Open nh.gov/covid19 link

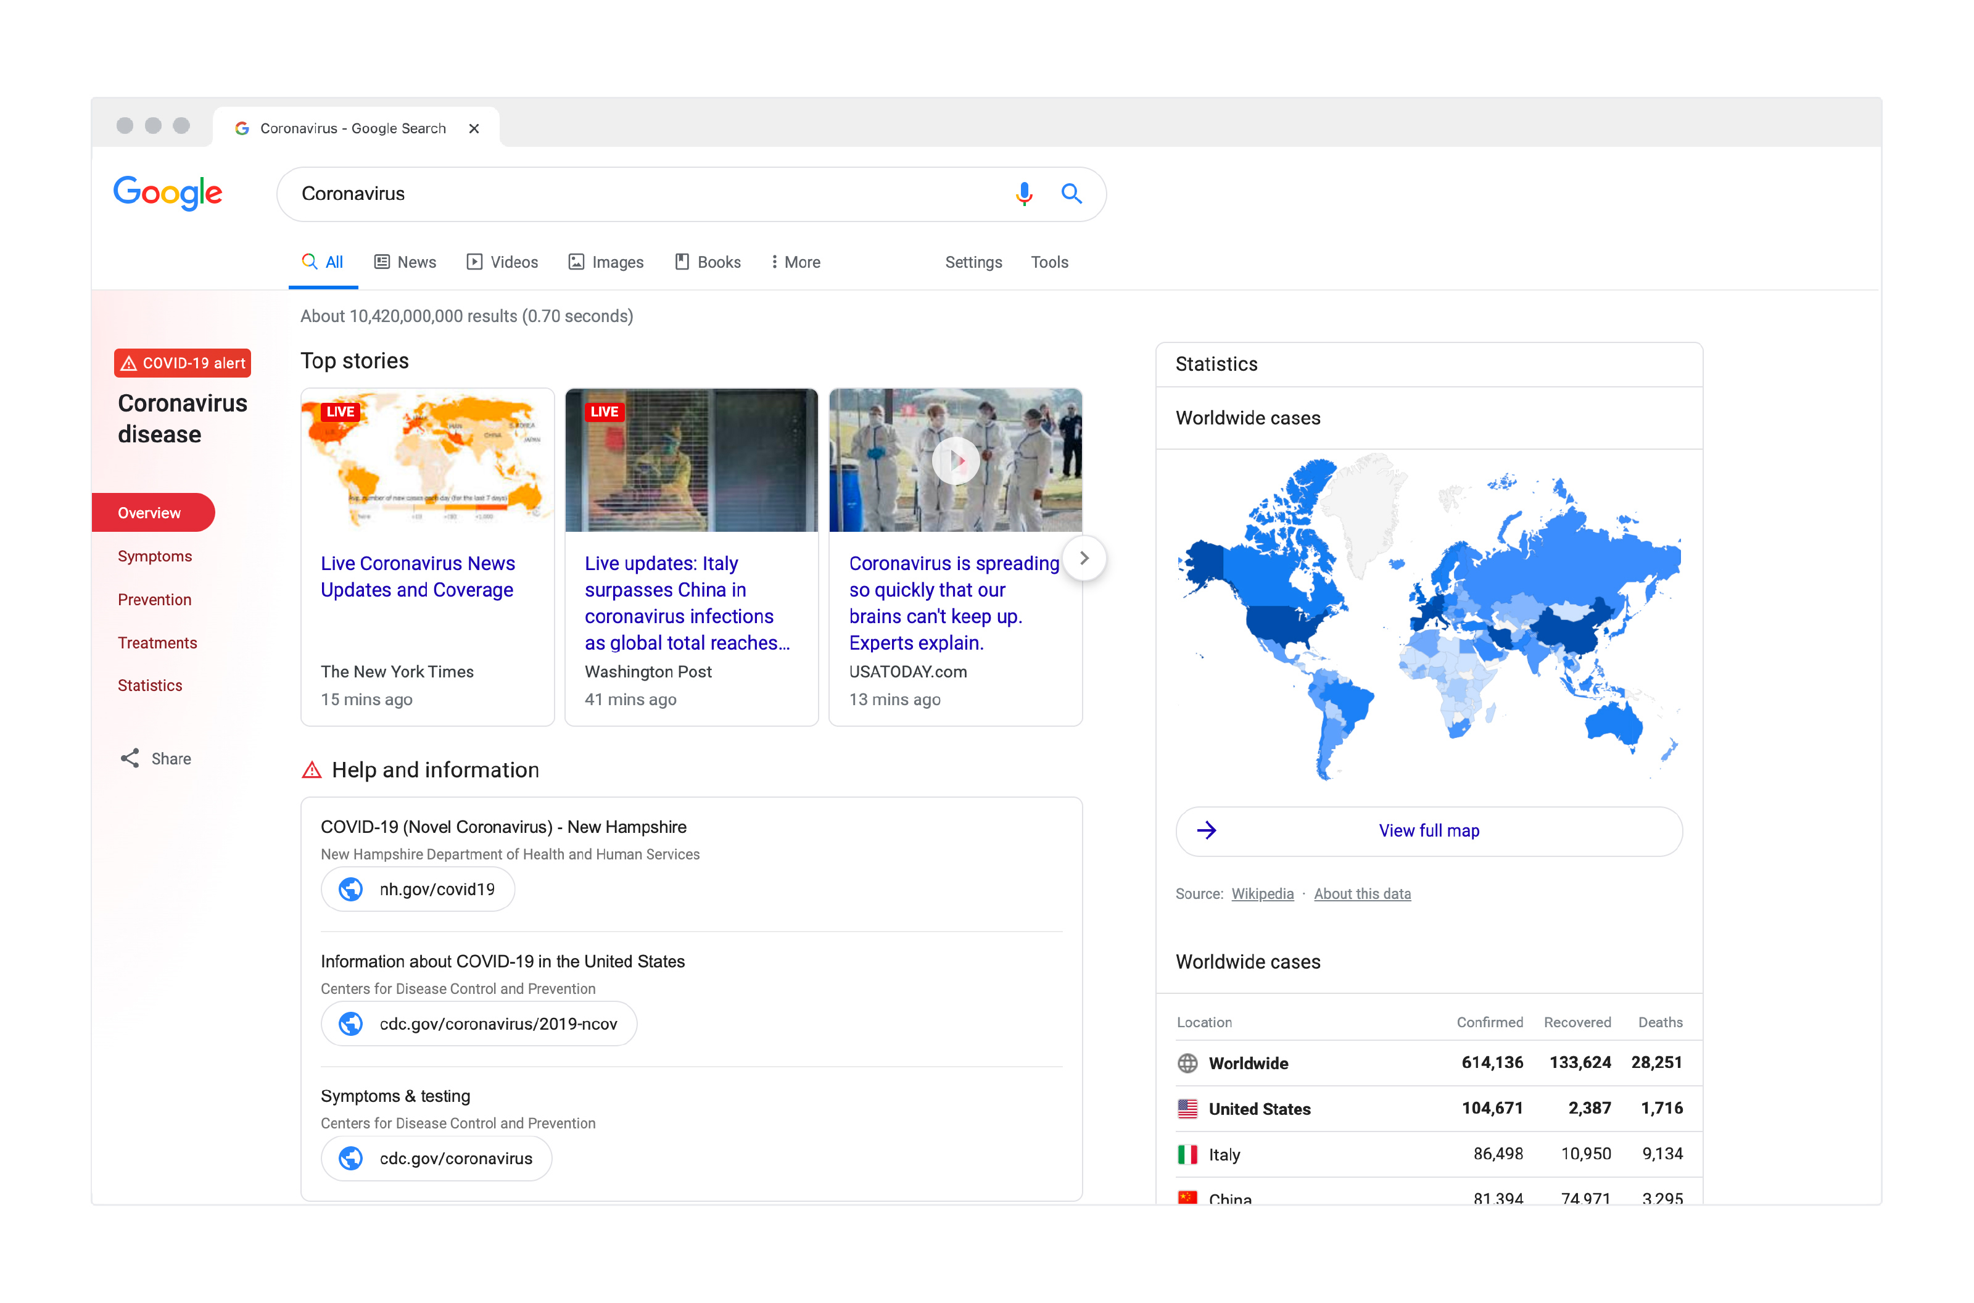point(418,889)
